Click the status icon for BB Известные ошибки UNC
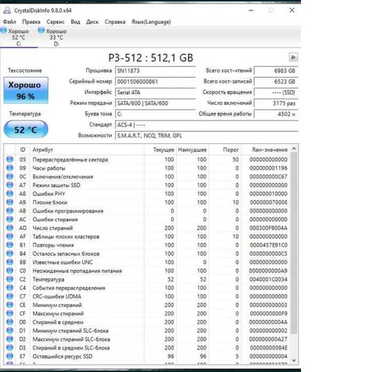This screenshot has width=384, height=372. click(x=10, y=262)
